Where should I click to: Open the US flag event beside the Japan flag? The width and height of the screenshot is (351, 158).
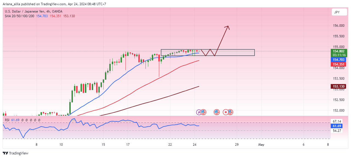tap(230, 112)
